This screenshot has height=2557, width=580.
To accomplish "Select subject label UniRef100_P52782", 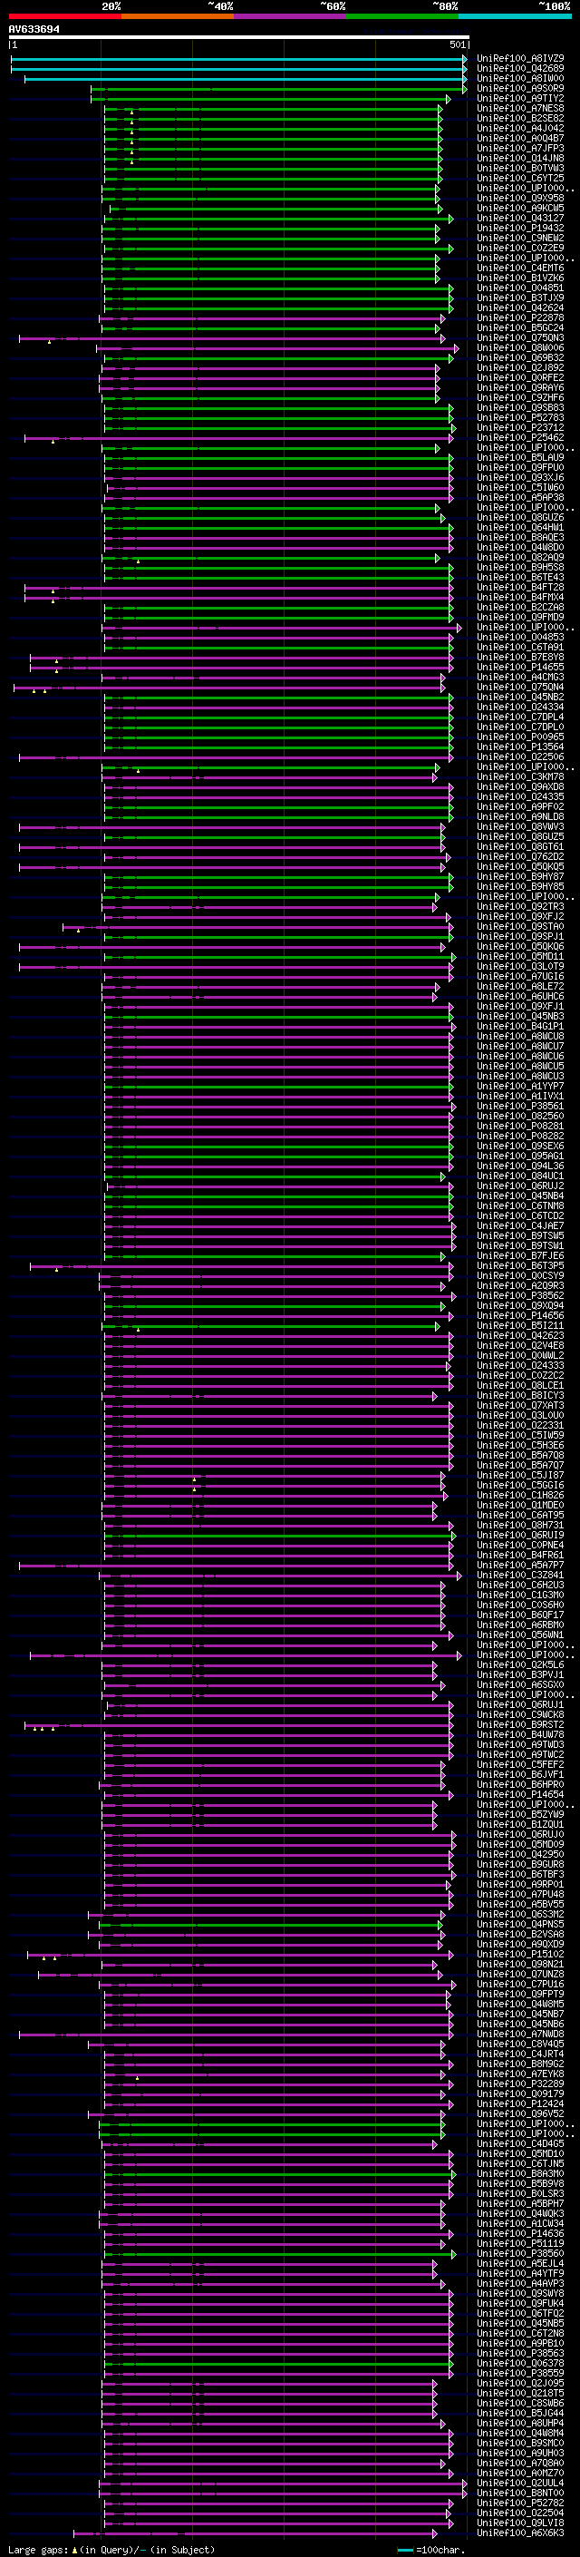I will 520,2503.
